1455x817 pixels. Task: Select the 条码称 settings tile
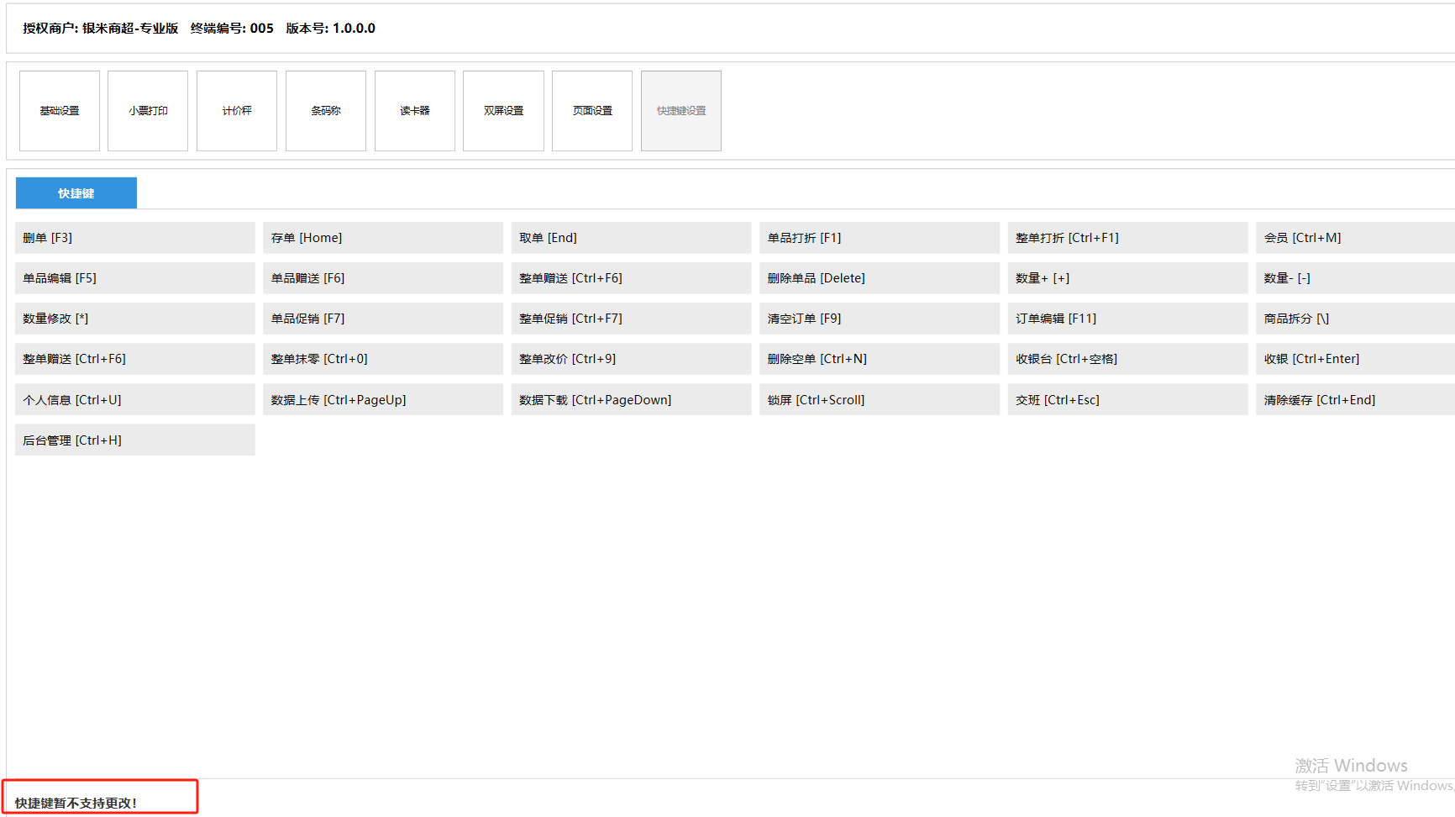(326, 111)
